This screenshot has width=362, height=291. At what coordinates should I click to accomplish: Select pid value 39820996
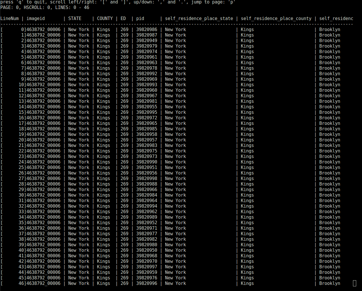point(147,283)
